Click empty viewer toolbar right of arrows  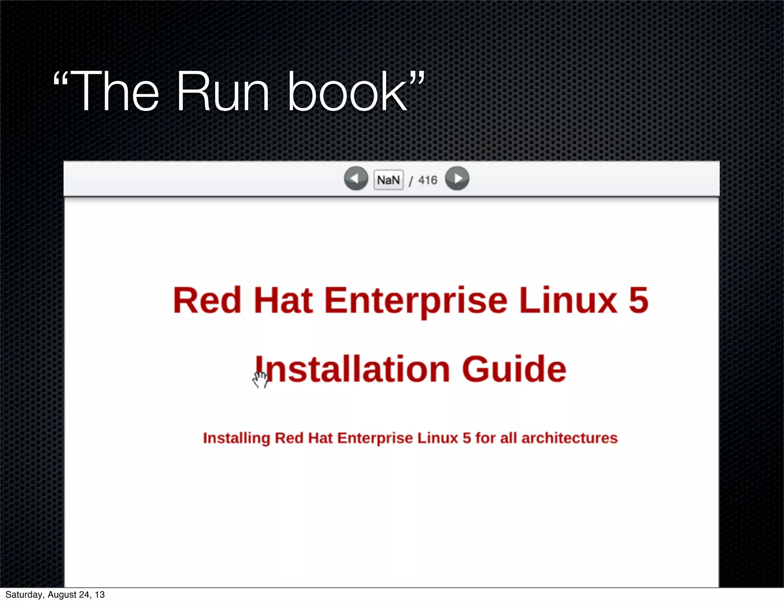pos(593,179)
